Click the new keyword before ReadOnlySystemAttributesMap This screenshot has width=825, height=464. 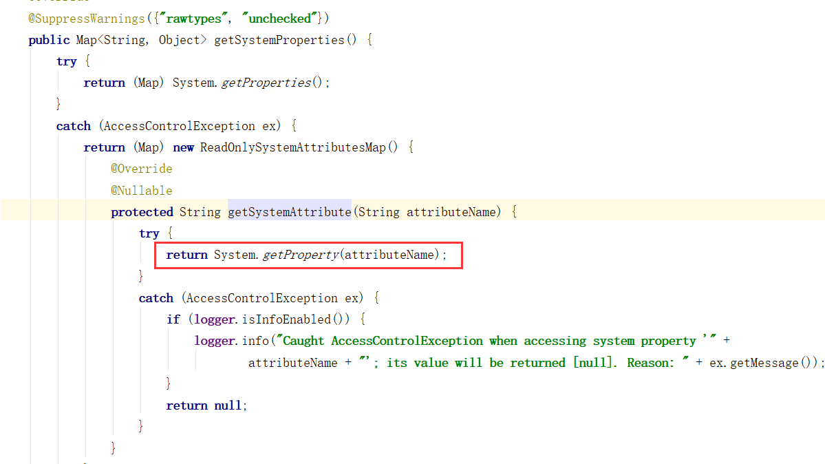click(x=184, y=147)
